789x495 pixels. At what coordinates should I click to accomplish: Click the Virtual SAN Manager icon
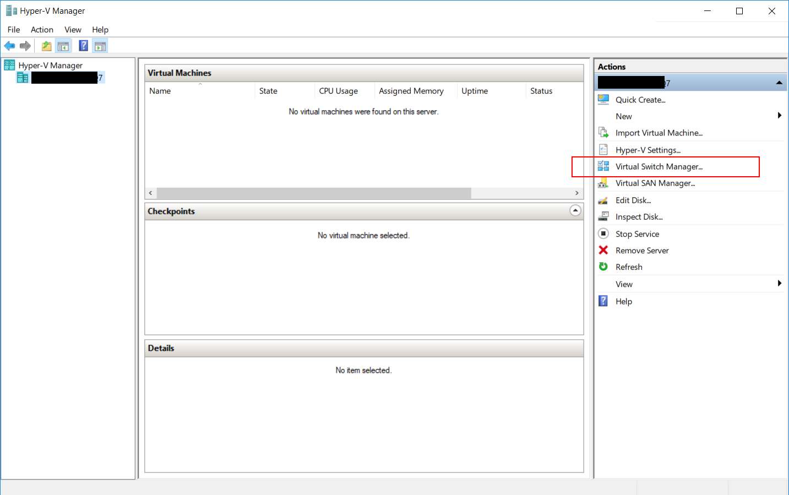[x=603, y=183]
